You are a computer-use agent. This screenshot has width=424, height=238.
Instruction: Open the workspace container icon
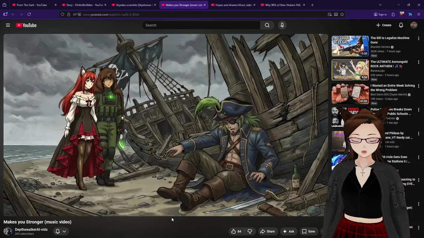pos(5,14)
